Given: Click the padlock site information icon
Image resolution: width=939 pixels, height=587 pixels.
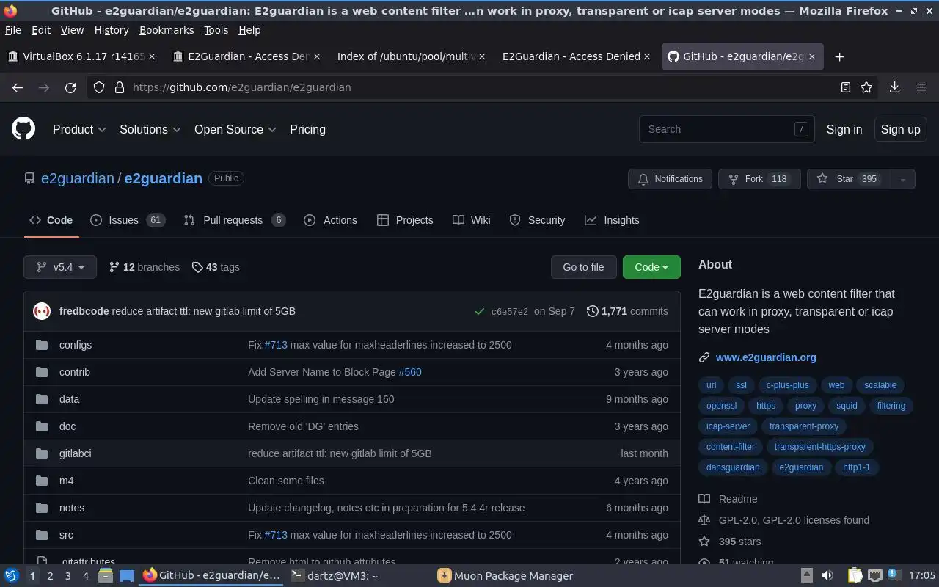Looking at the screenshot, I should click(119, 87).
